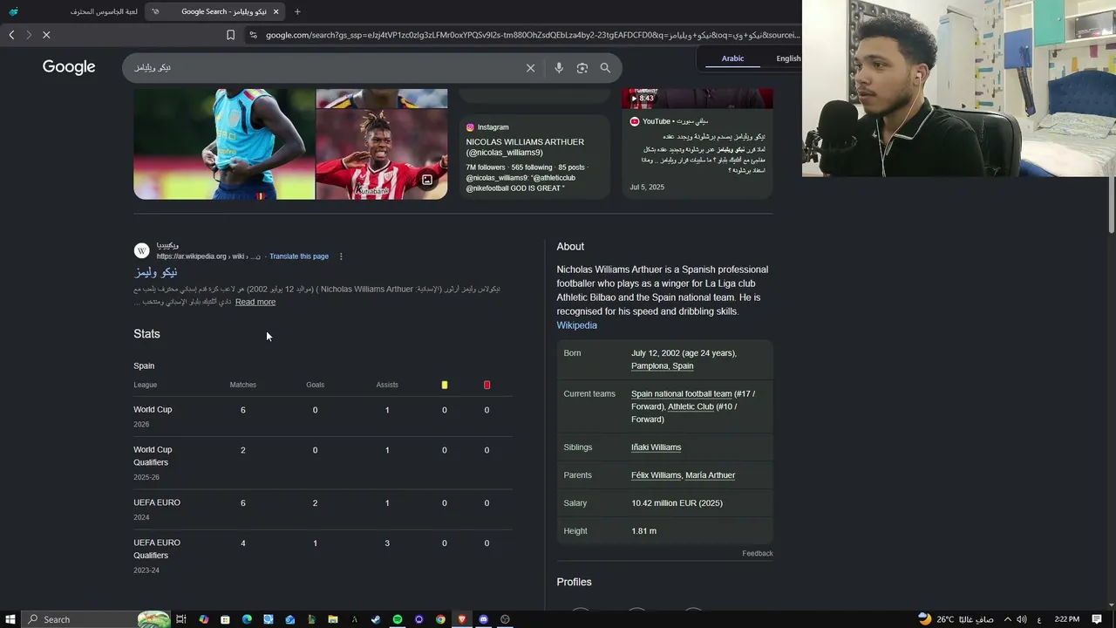Viewport: 1116px width, 628px height.
Task: Switch to Brave browser in the taskbar
Action: coord(462,619)
